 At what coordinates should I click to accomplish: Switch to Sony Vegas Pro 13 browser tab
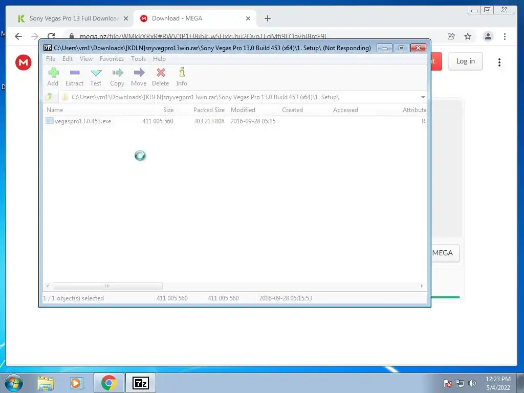pos(73,18)
